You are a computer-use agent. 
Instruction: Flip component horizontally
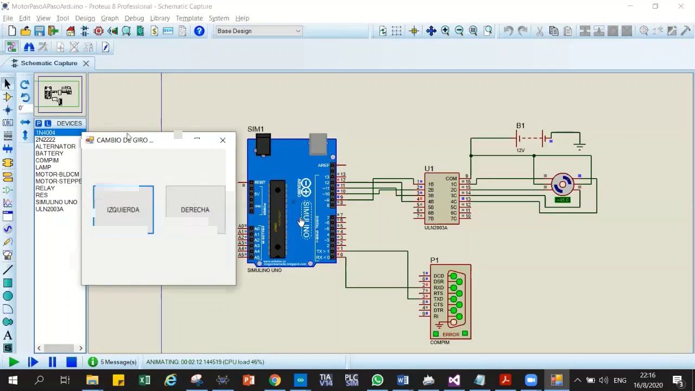click(x=25, y=123)
